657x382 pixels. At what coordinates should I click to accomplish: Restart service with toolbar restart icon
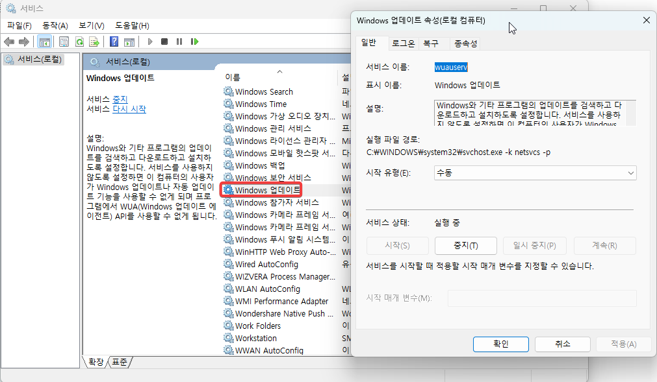pos(194,42)
